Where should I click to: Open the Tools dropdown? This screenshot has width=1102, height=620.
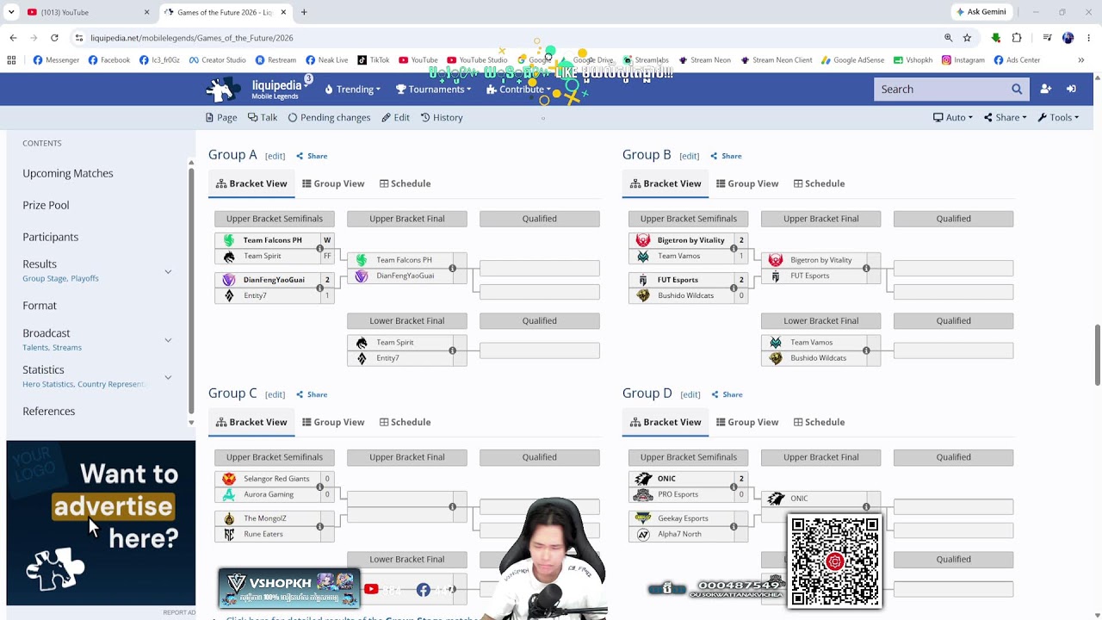[1058, 117]
